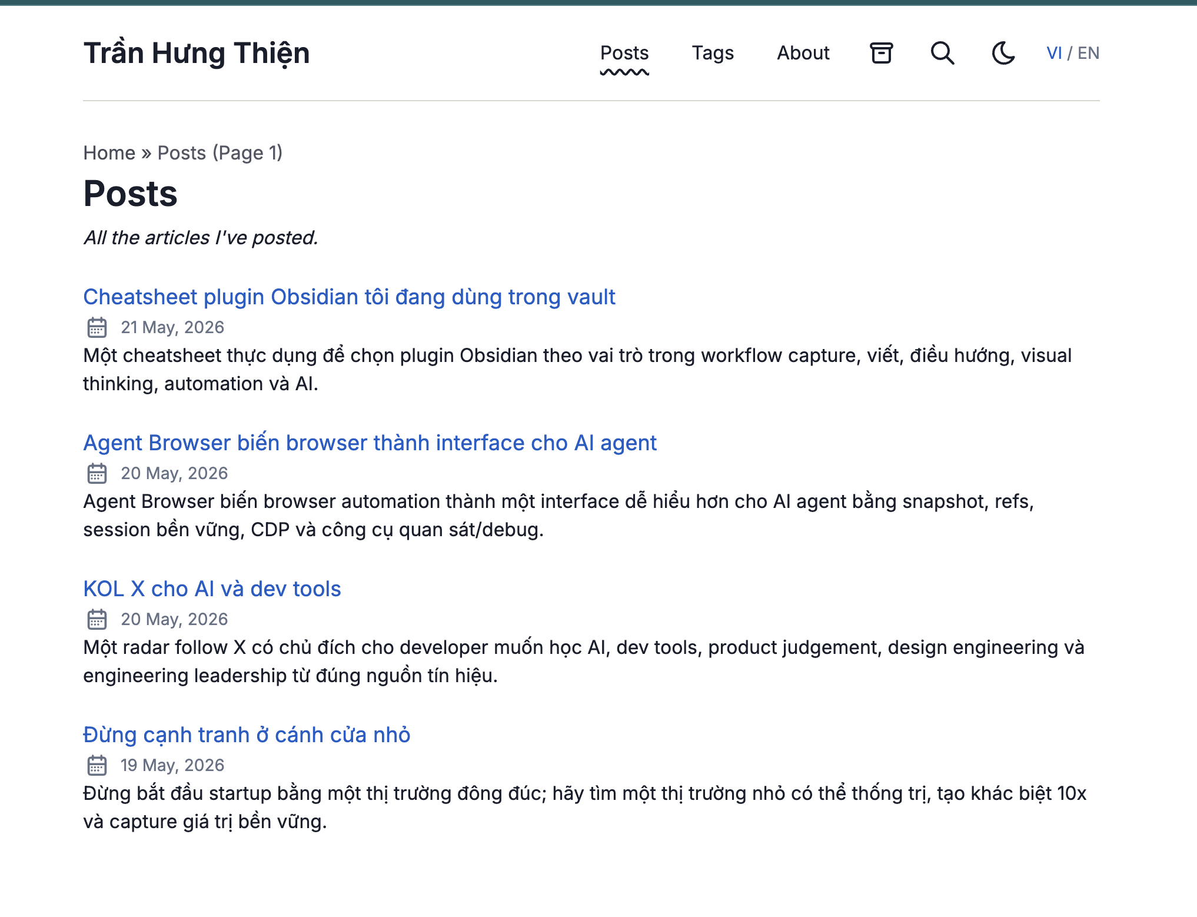Image resolution: width=1197 pixels, height=917 pixels.
Task: Go to the Posts nav item
Action: [x=624, y=53]
